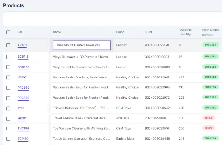Sort by the GTIN column header
This screenshot has width=222, height=145.
pyautogui.click(x=148, y=32)
